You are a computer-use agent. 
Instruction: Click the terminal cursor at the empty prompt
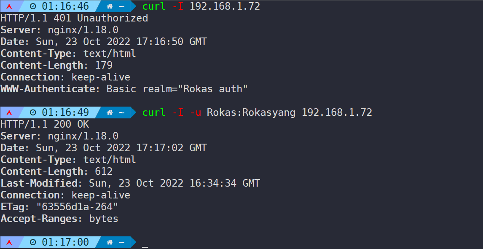145,247
